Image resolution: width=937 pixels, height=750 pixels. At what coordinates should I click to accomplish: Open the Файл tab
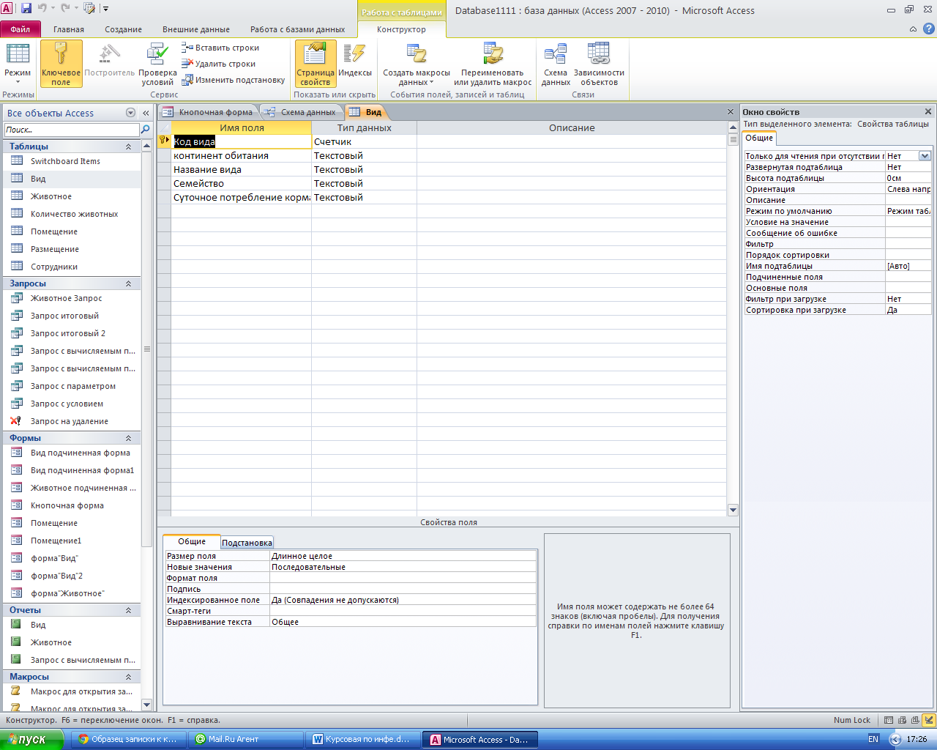pyautogui.click(x=20, y=29)
